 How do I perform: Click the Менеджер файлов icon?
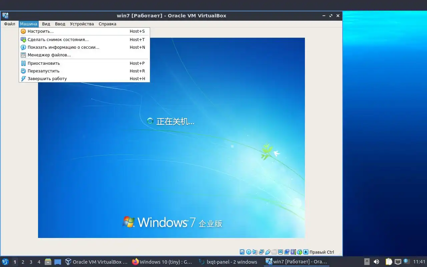pos(23,55)
